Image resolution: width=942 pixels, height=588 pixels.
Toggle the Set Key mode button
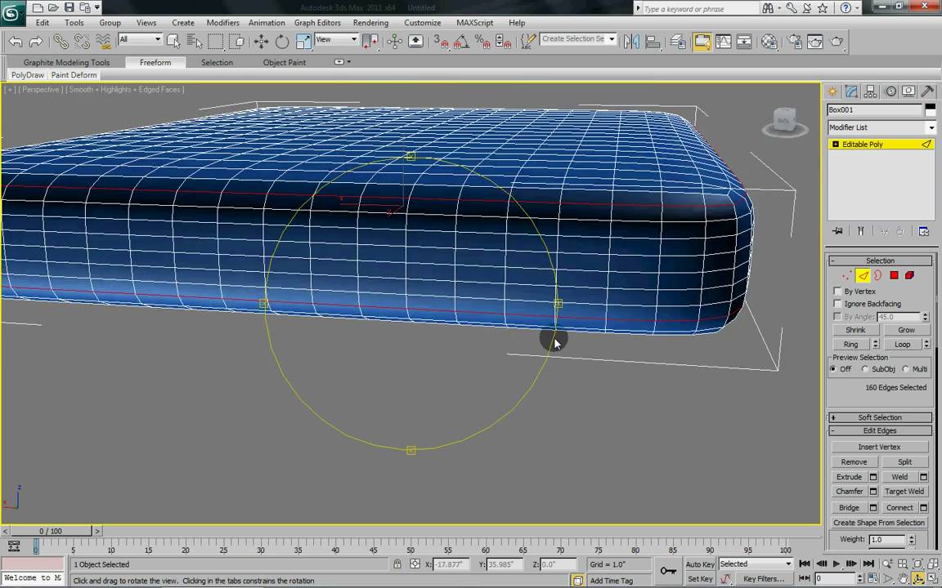[x=700, y=579]
